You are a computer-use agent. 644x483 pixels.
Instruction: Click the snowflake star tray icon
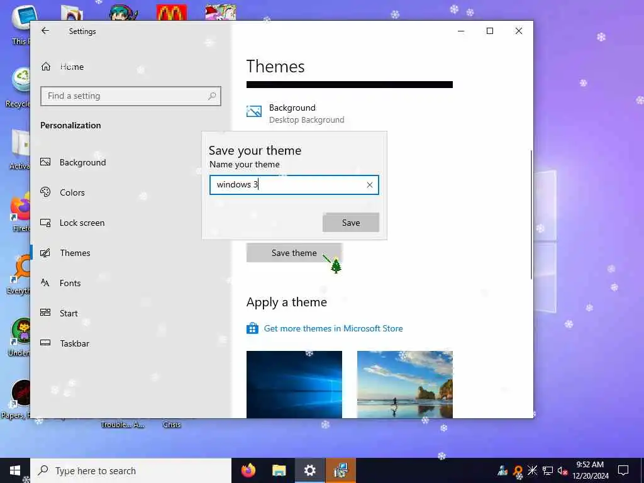[x=532, y=470]
